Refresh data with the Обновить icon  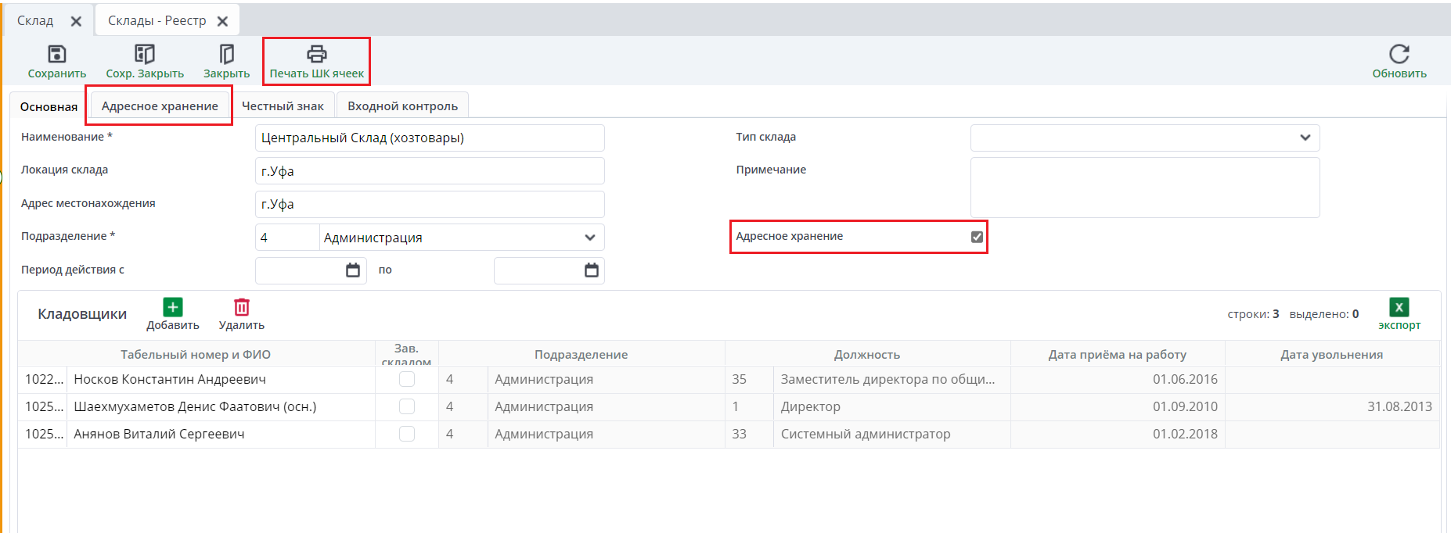(x=1399, y=54)
